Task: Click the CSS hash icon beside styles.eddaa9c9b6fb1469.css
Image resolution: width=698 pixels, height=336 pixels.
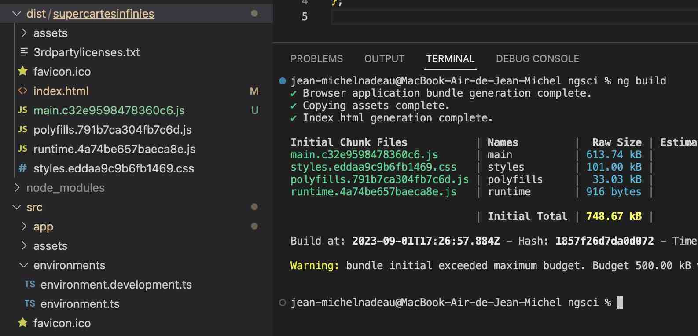Action: (22, 168)
